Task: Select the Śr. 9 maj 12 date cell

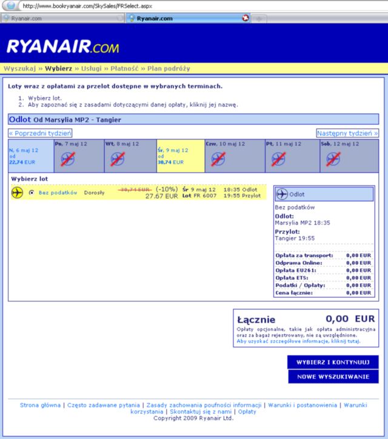Action: [x=181, y=156]
